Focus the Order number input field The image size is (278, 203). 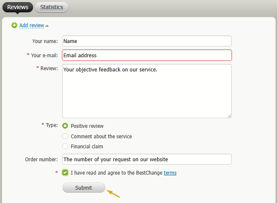pos(147,159)
